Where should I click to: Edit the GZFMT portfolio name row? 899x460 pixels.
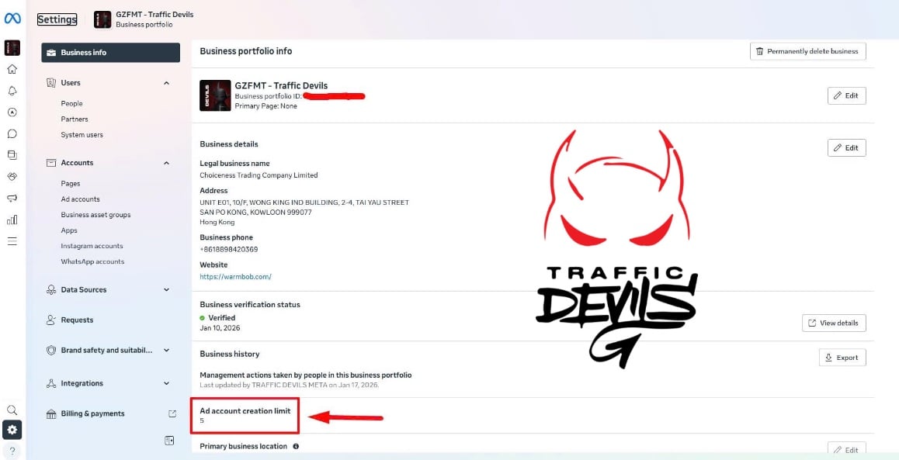pos(847,95)
